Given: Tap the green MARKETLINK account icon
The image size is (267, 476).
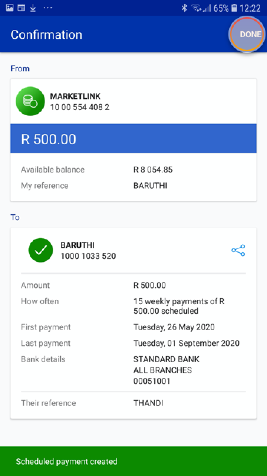Looking at the screenshot, I should click(30, 101).
